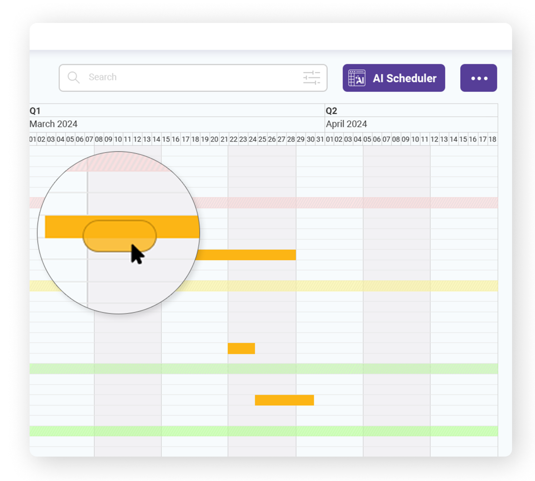
Task: Select day 29 in March timeline
Action: pyautogui.click(x=300, y=139)
